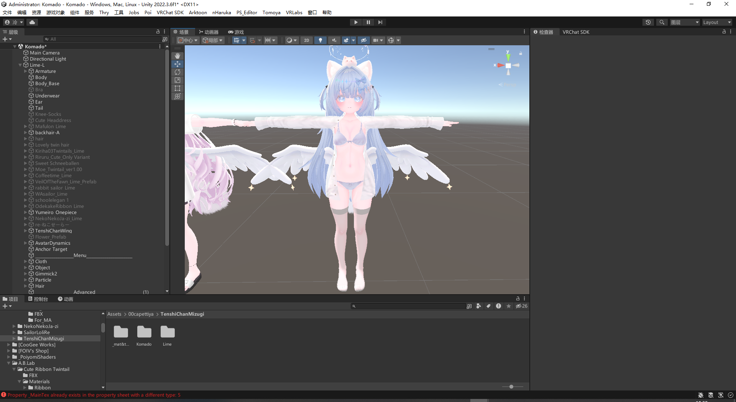Collapse the Lime-L object
Viewport: 736px width, 402px height.
(x=20, y=65)
